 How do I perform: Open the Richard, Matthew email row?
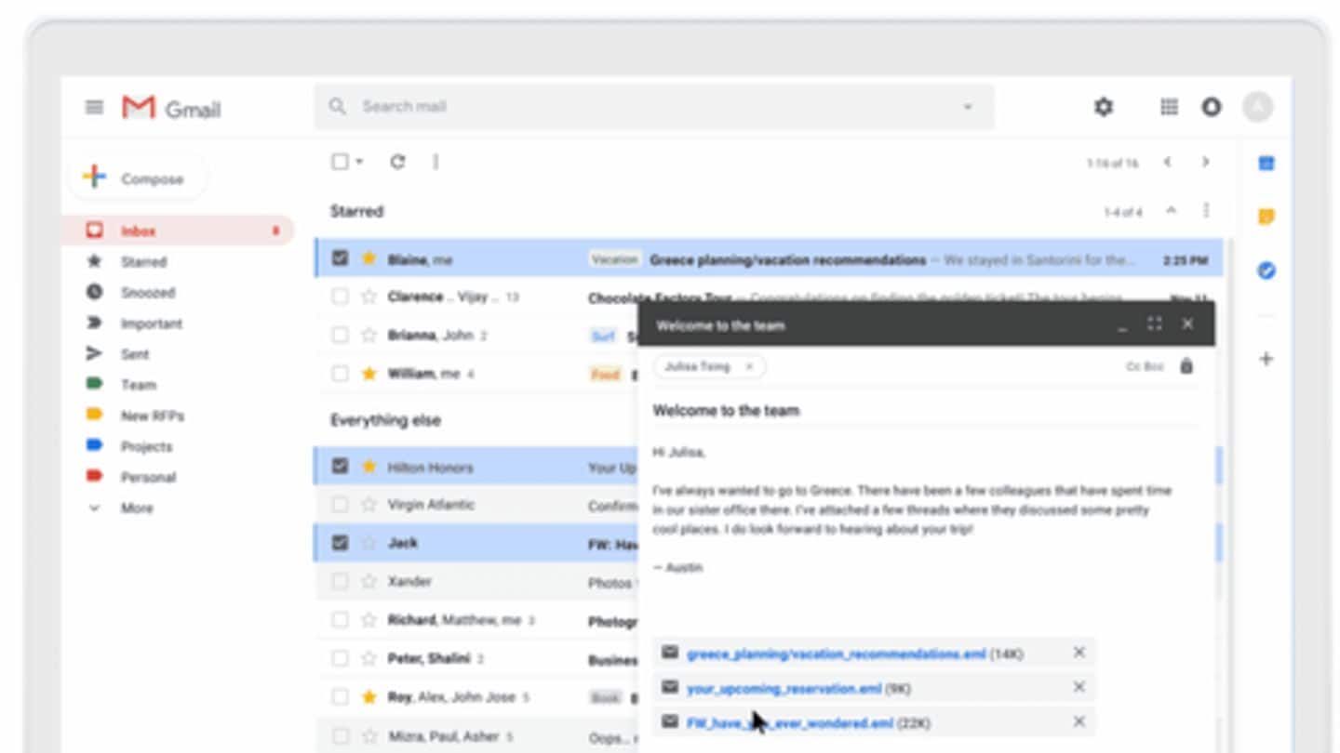click(476, 620)
